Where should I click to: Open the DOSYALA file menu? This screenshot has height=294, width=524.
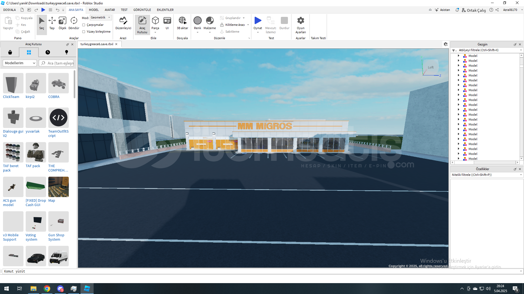tap(10, 10)
